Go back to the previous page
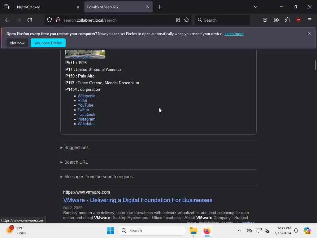317x238 pixels. (7, 20)
